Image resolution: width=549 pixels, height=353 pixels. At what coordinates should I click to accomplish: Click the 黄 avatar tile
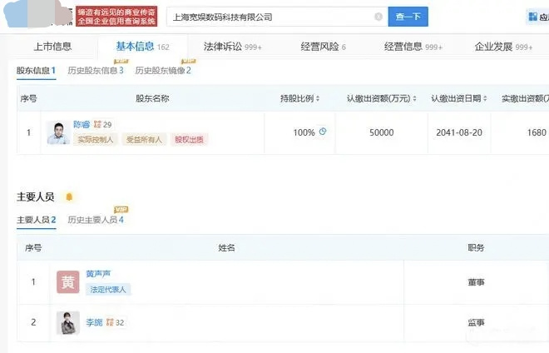pyautogui.click(x=68, y=282)
